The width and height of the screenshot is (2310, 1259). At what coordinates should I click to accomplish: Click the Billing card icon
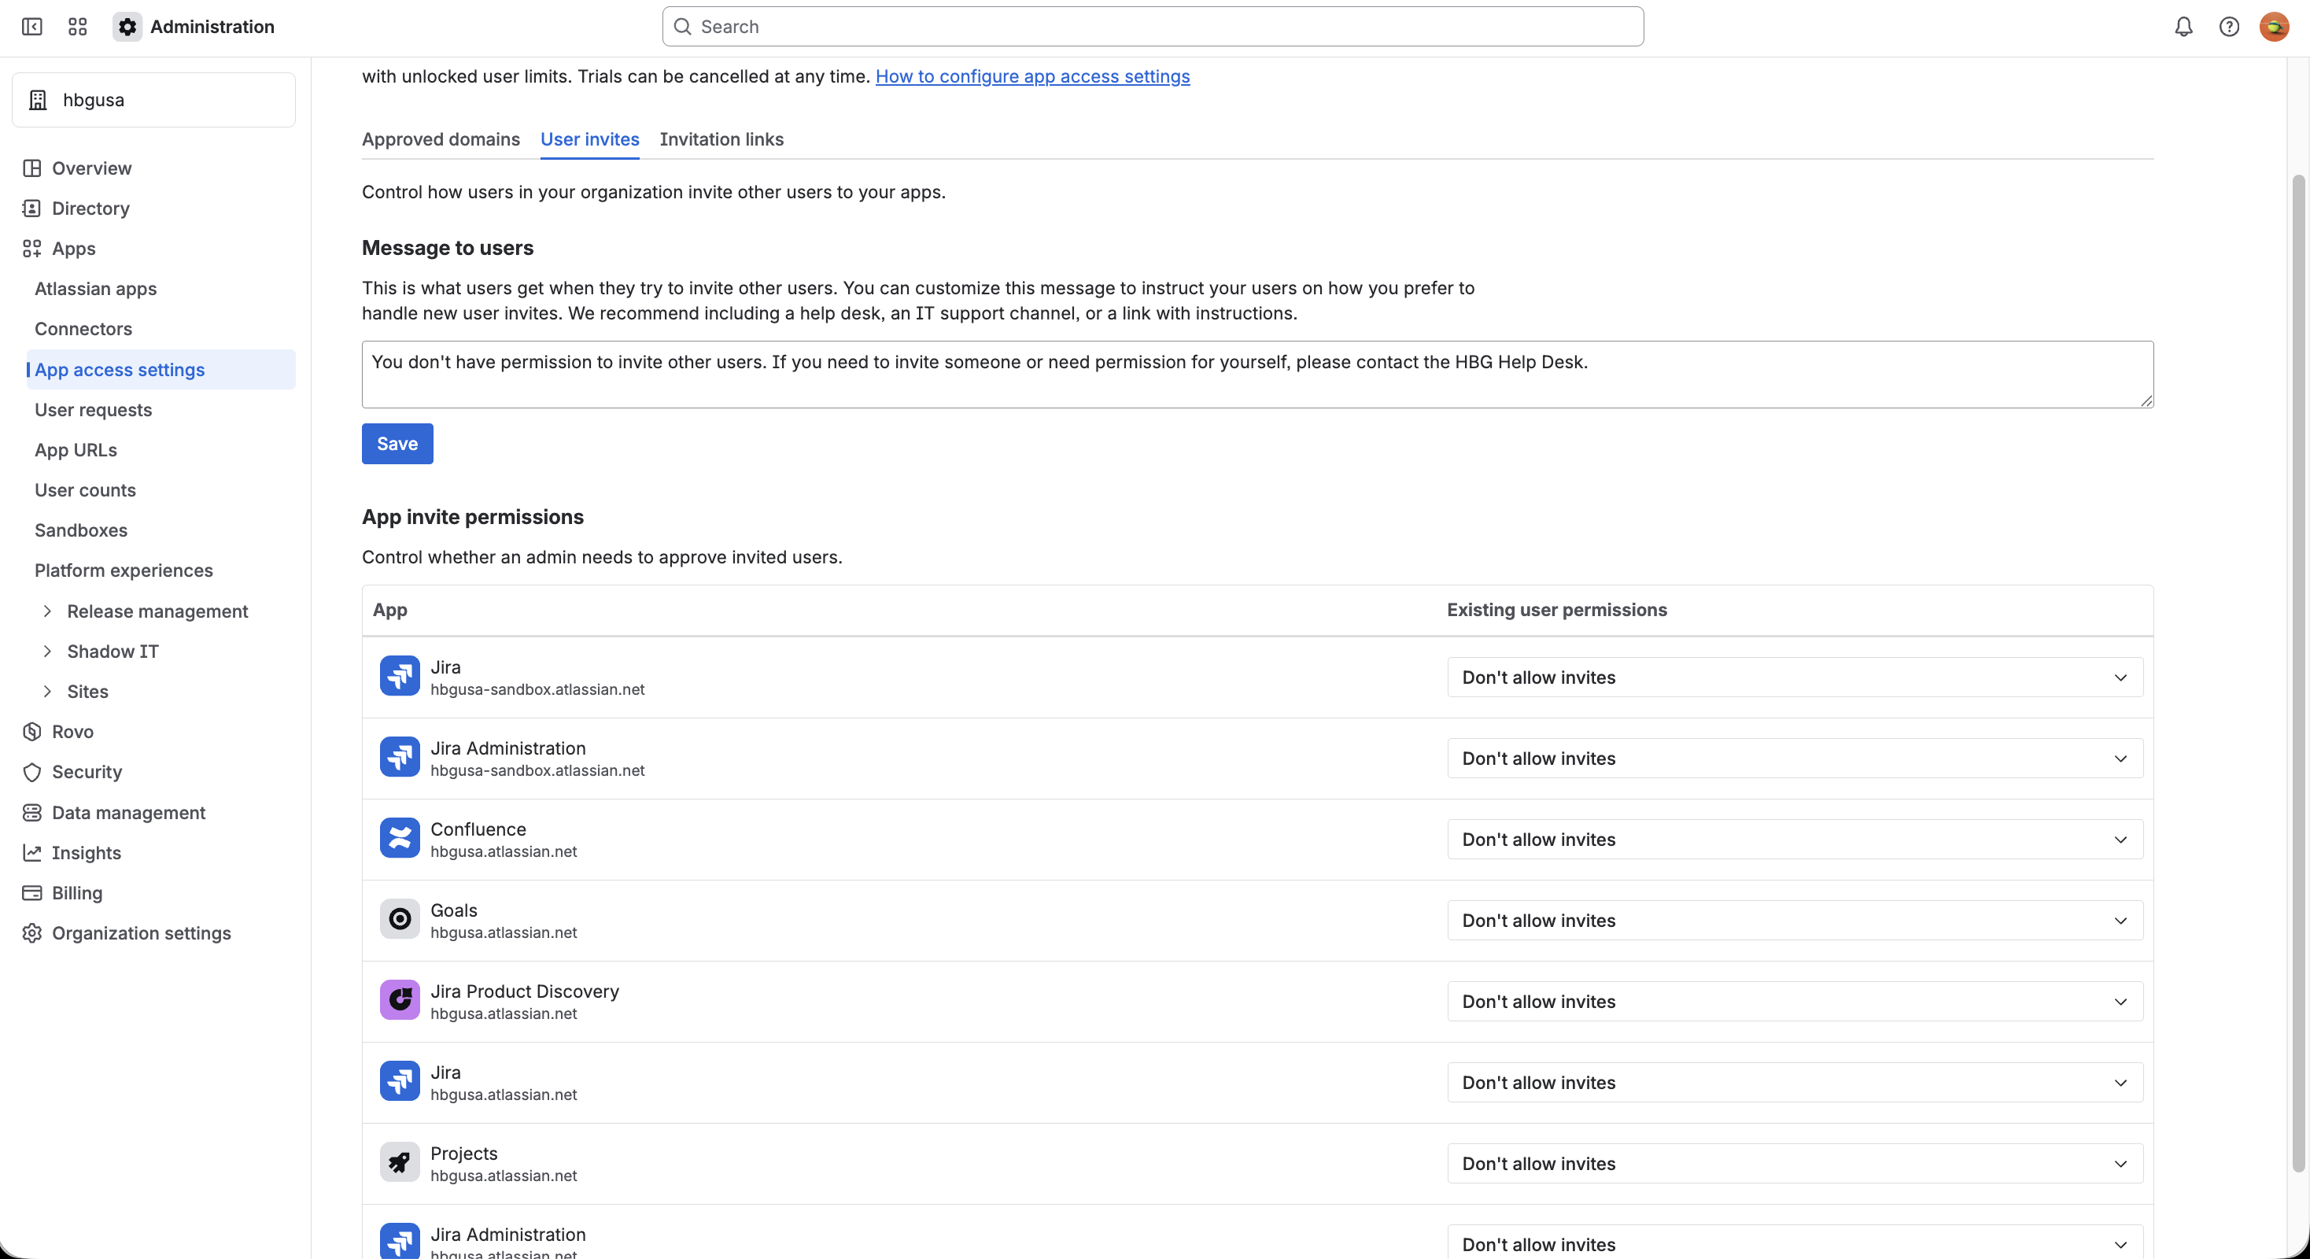32,893
